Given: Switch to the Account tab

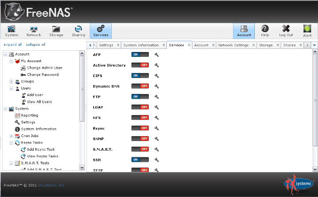Looking at the screenshot, I should click(201, 45).
